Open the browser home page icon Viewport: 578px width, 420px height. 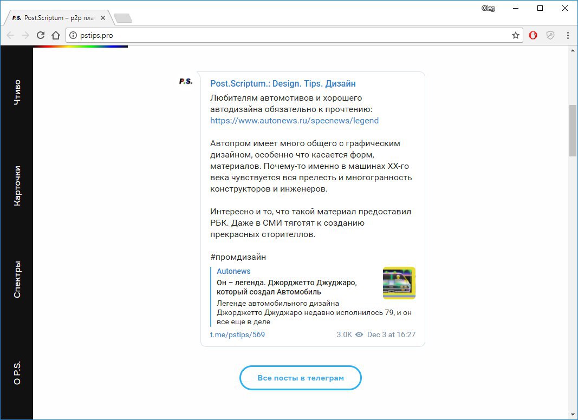pyautogui.click(x=56, y=35)
